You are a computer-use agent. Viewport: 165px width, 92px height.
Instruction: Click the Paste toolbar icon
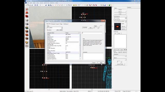tap(71, 5)
